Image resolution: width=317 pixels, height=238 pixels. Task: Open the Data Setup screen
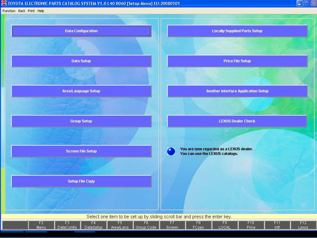point(81,61)
